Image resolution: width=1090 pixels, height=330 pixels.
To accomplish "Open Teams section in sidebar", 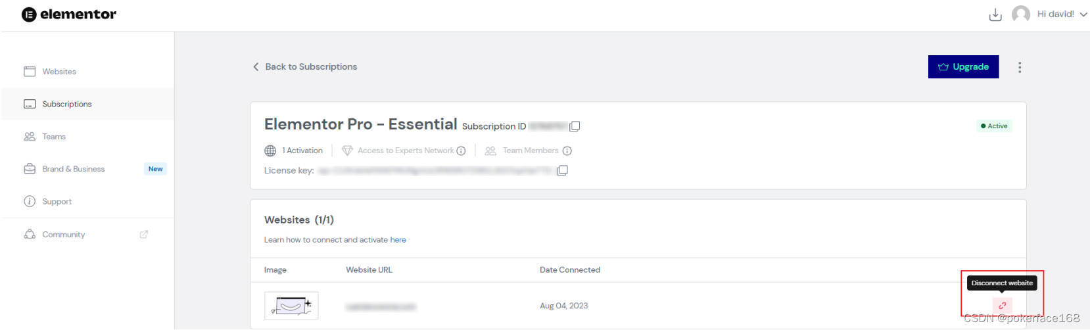I will pos(54,137).
